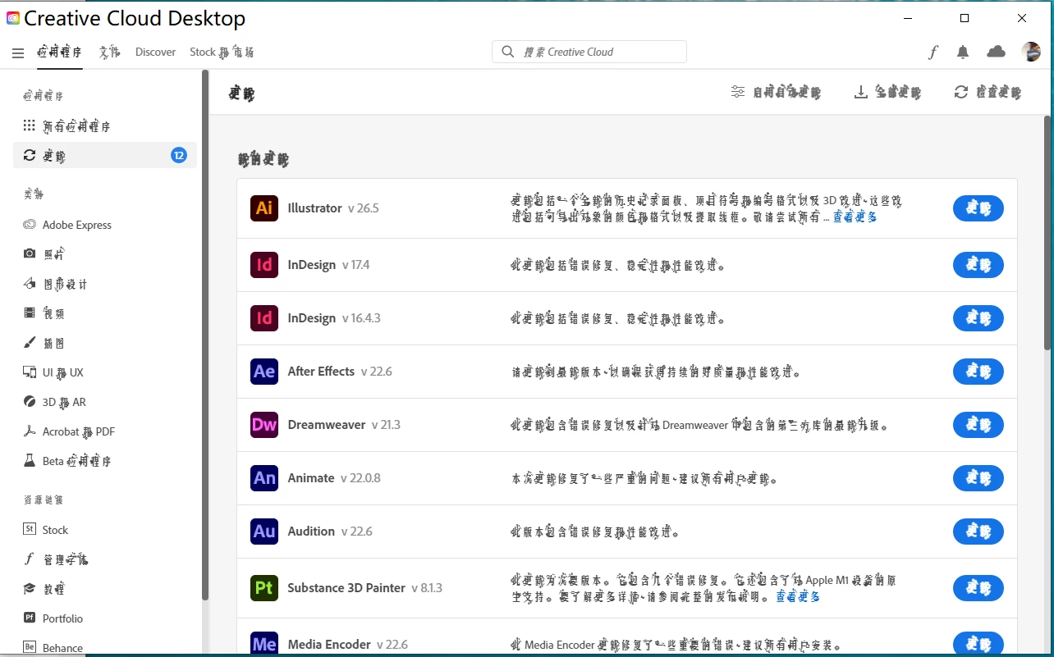Click the Dreamweaver Dw icon

tap(264, 425)
